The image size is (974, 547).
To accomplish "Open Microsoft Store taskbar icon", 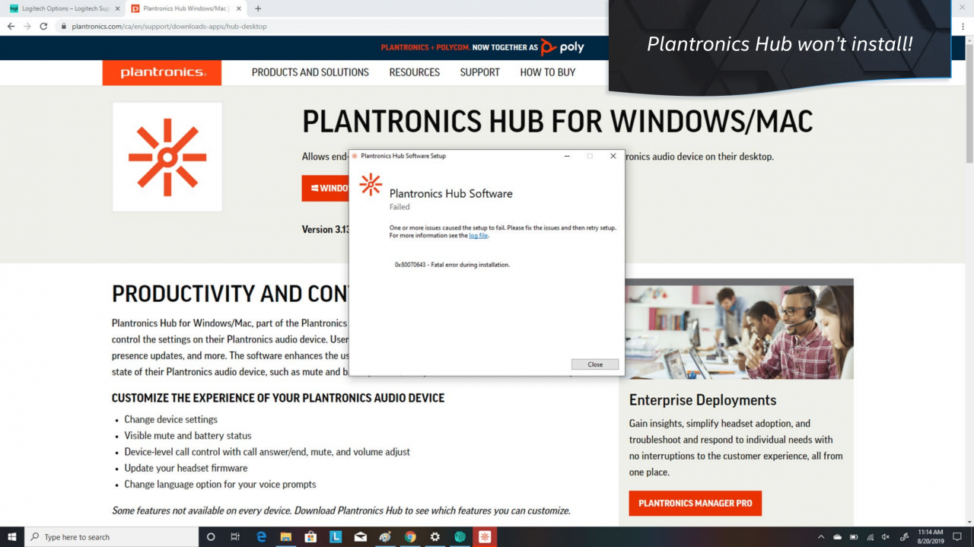I will (310, 536).
